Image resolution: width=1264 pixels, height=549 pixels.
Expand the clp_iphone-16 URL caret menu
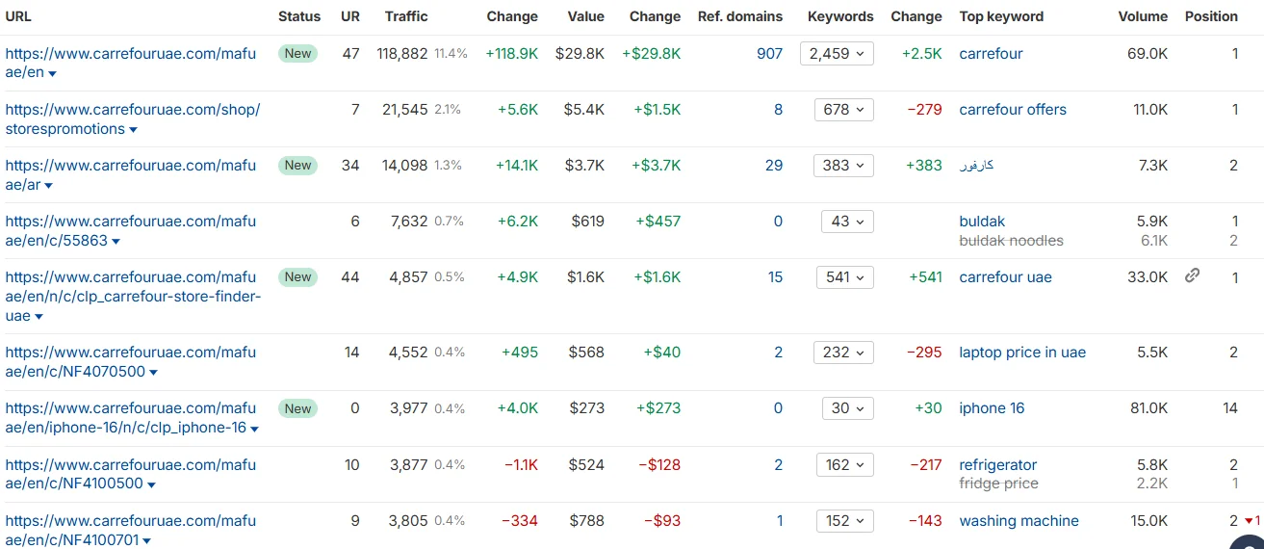(254, 429)
